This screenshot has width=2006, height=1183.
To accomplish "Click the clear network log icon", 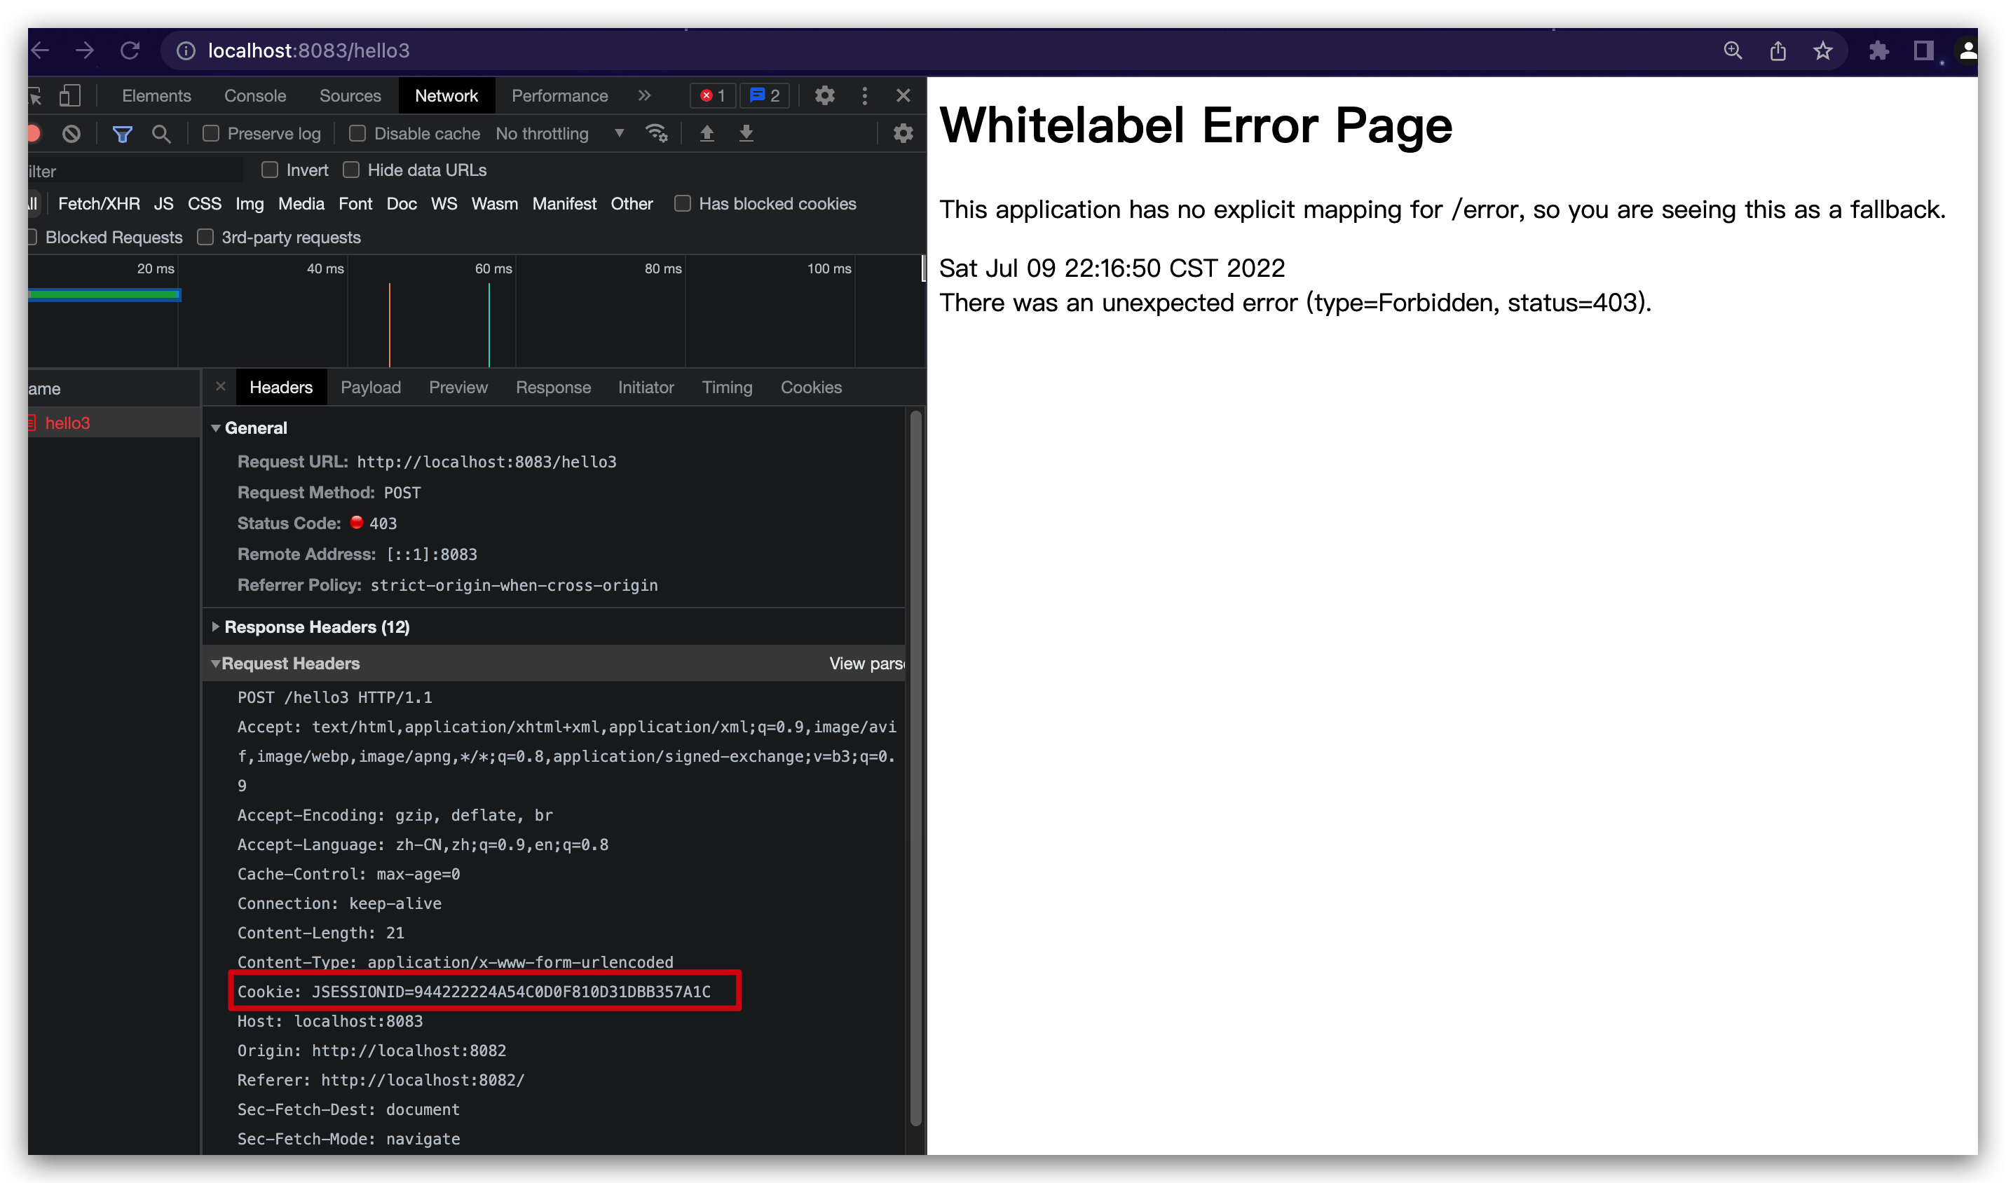I will point(71,134).
